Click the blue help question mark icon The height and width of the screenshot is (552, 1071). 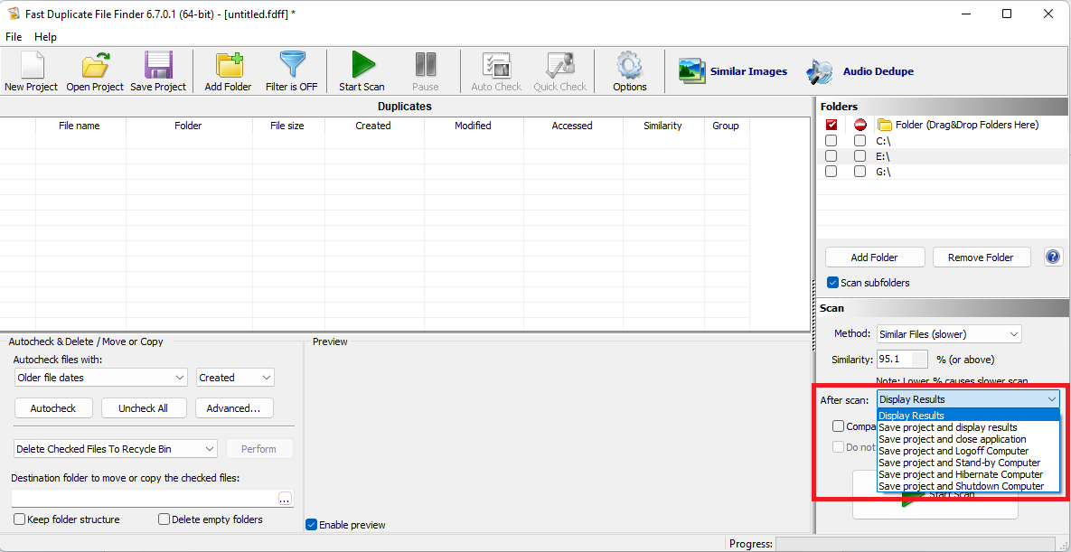click(1053, 257)
